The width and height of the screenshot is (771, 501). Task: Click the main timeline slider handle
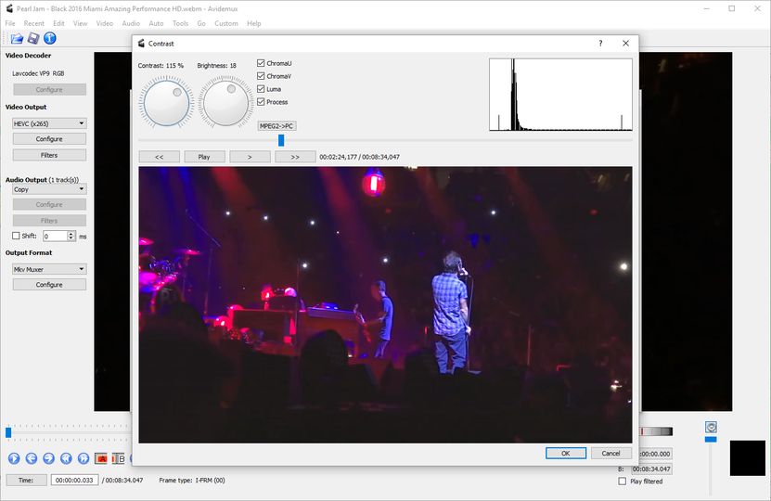(x=8, y=432)
